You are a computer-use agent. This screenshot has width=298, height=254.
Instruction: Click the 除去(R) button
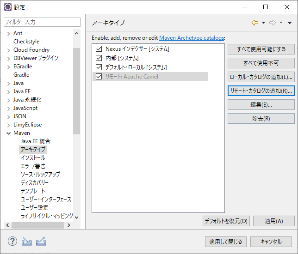(261, 119)
